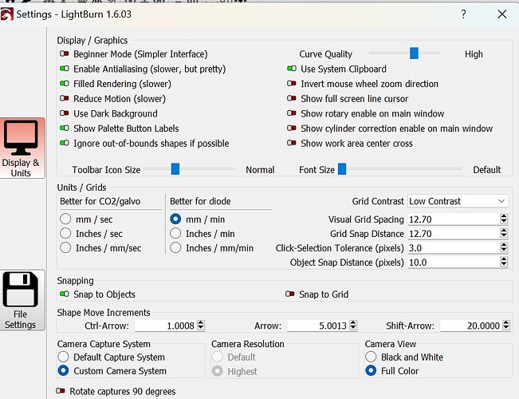
Task: Toggle Show Palette Button Labels
Action: [x=65, y=128]
